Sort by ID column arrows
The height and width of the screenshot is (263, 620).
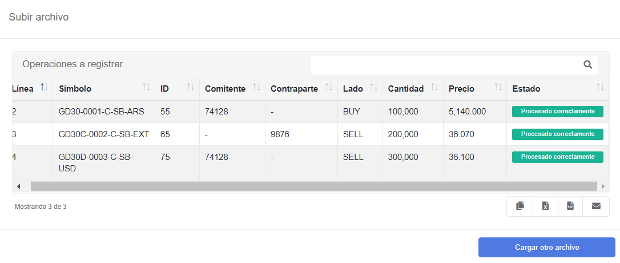[191, 88]
